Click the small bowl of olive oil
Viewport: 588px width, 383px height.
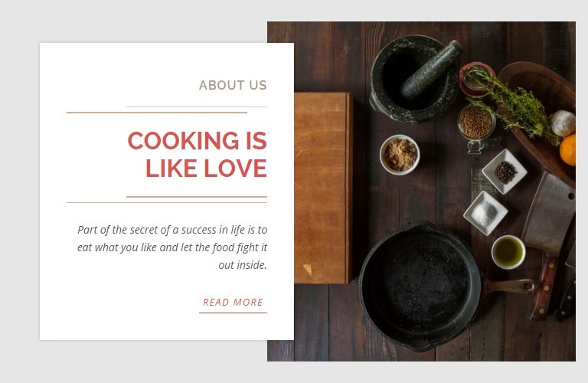coord(508,252)
